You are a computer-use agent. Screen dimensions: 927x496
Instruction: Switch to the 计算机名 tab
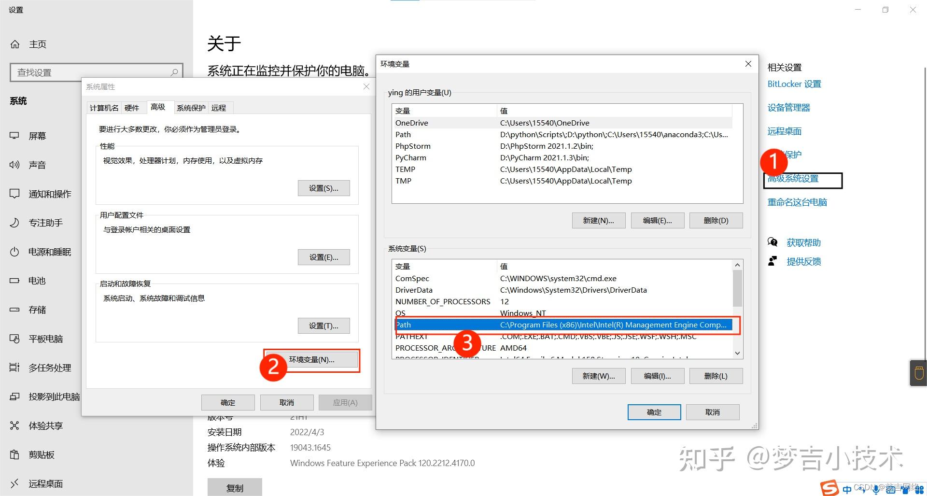click(103, 107)
